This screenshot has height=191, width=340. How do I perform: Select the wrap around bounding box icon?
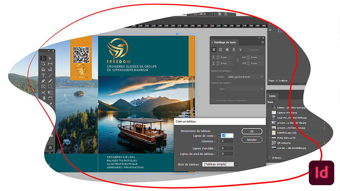(221, 49)
